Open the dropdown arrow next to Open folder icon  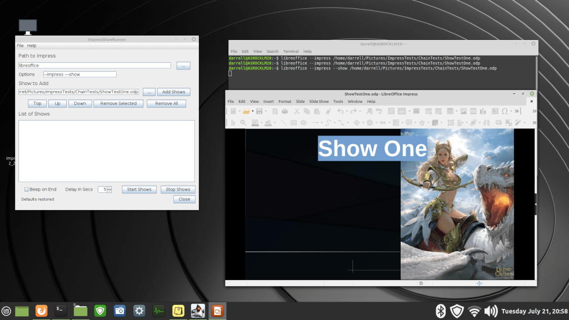pos(252,111)
